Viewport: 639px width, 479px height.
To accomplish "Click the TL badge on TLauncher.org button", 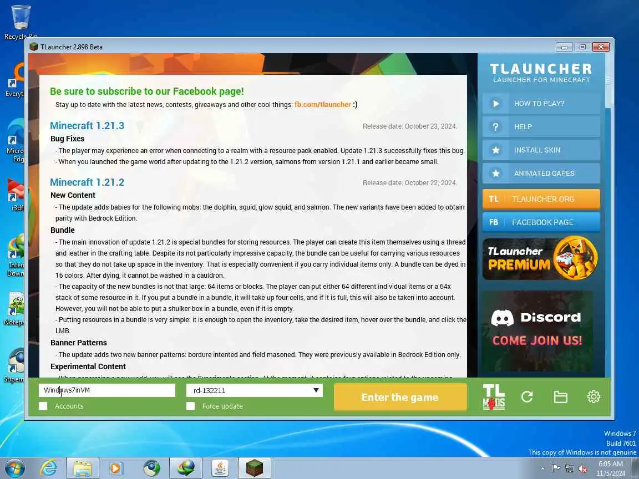I will pyautogui.click(x=494, y=199).
